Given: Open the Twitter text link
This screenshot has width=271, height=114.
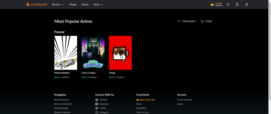Looking at the screenshot, I should tap(103, 108).
